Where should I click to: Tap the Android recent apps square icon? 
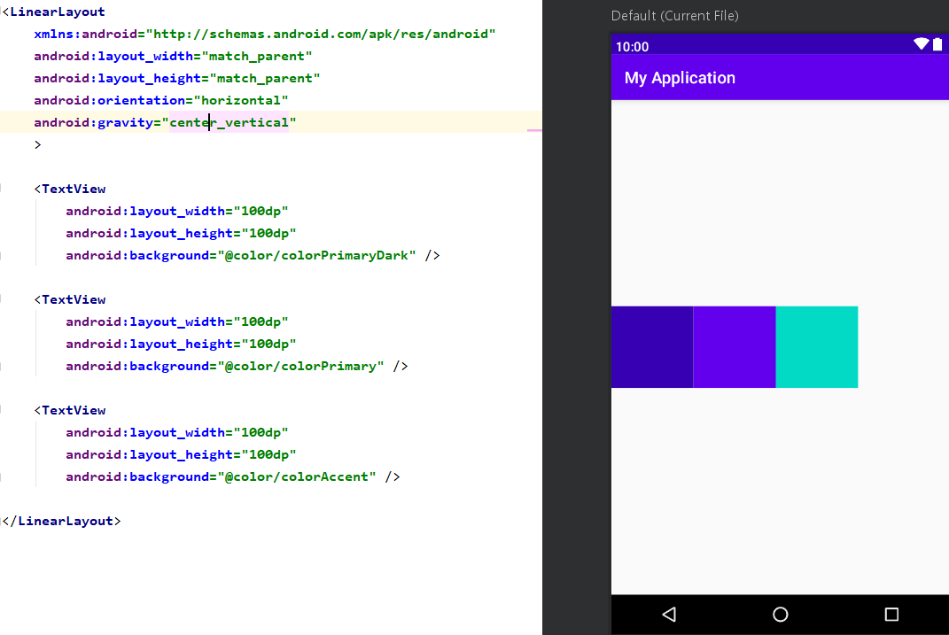pyautogui.click(x=891, y=615)
